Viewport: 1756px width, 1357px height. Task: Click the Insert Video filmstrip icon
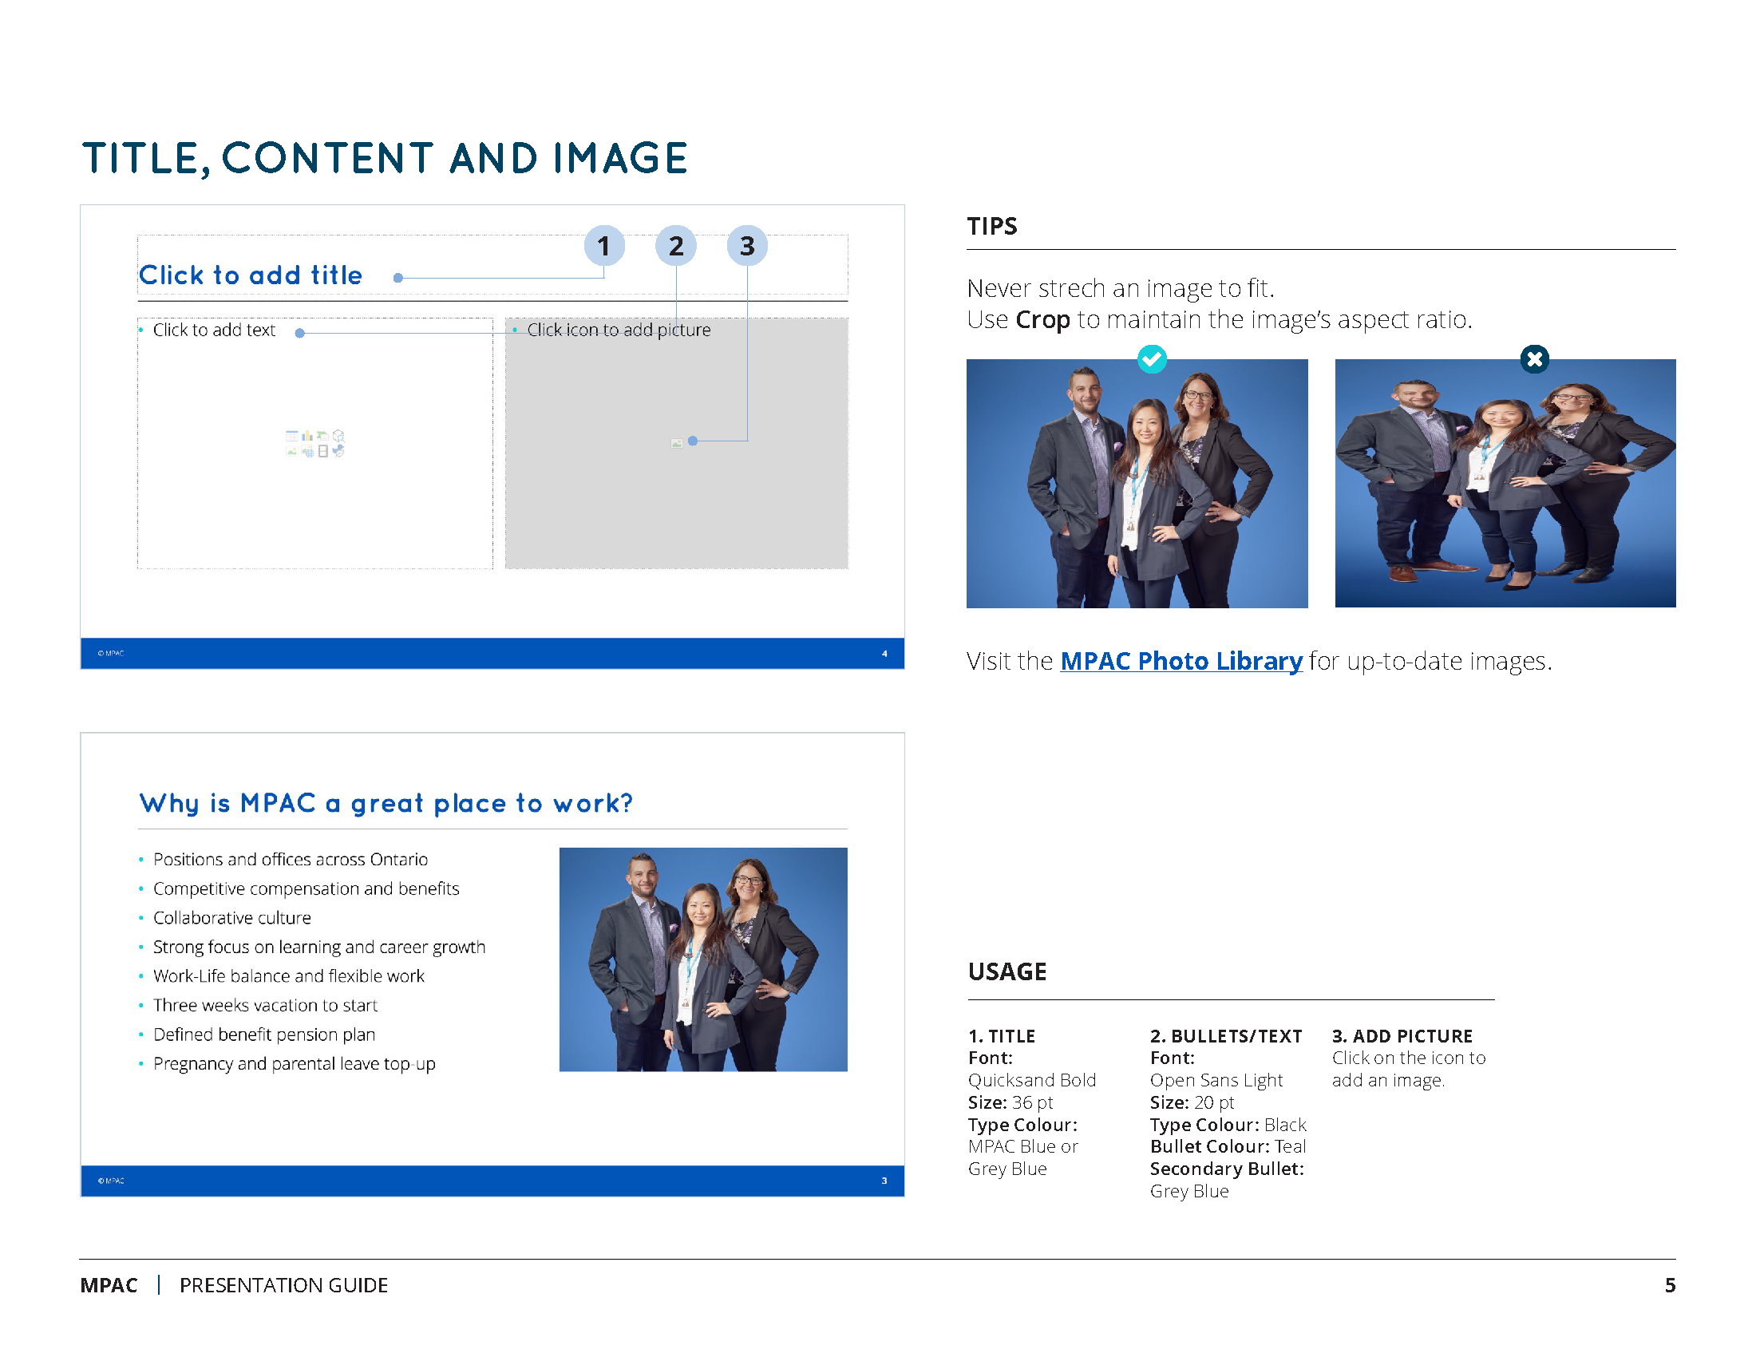(323, 451)
